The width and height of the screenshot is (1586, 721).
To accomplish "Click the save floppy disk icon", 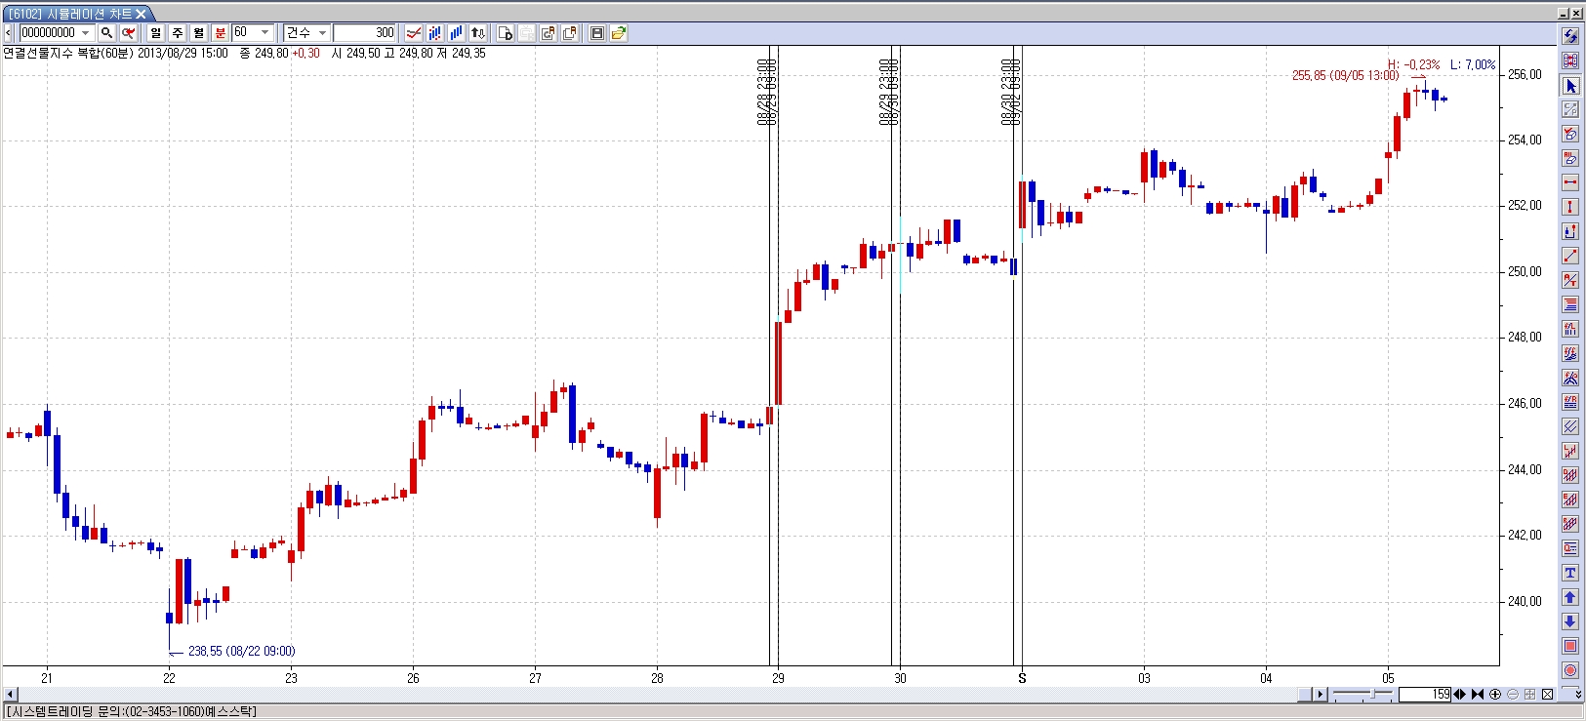I will tap(597, 33).
